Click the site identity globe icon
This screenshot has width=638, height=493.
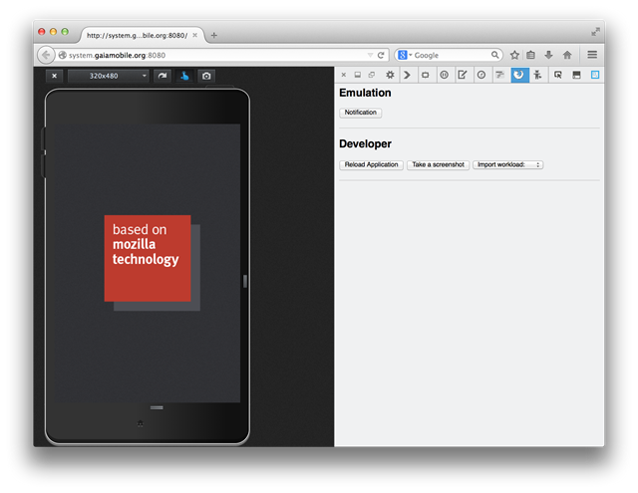click(63, 55)
